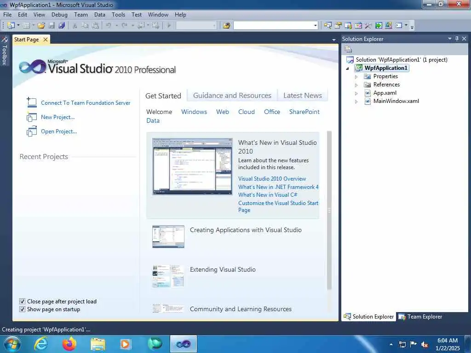Image resolution: width=471 pixels, height=353 pixels.
Task: Click the Windows Start button
Action: (x=12, y=344)
